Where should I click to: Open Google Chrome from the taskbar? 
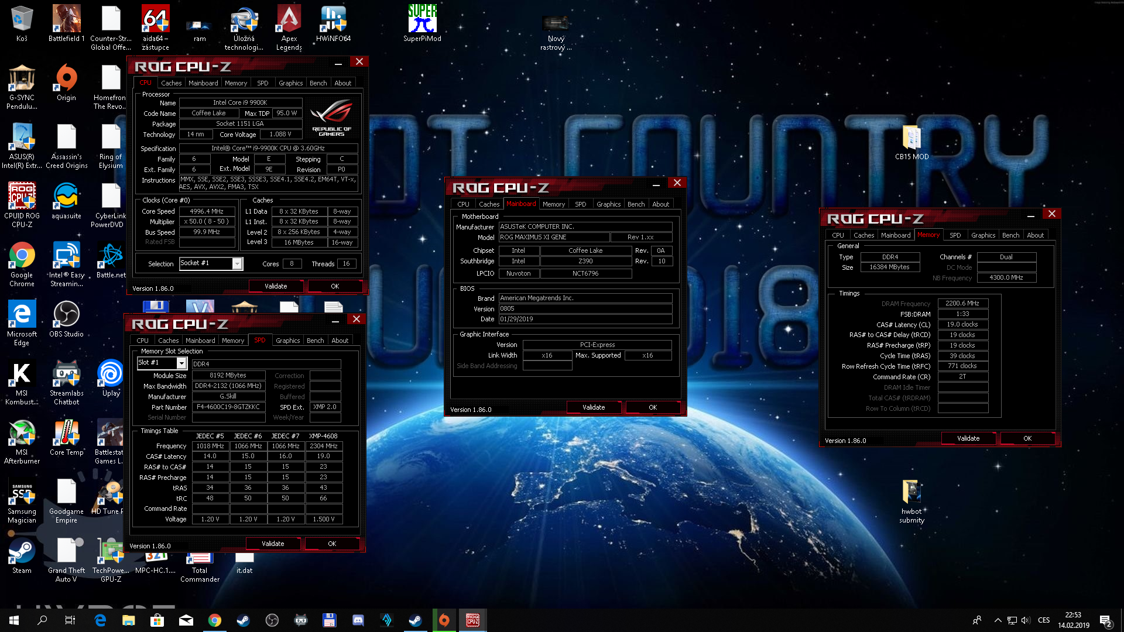[215, 620]
